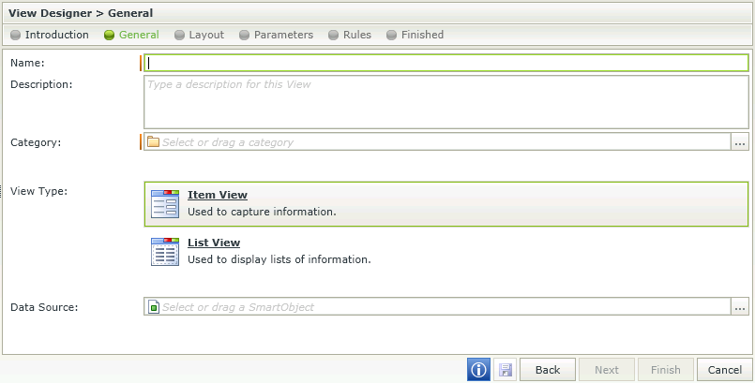Choose the Item View type heading
This screenshot has height=383, width=755.
[x=218, y=195]
